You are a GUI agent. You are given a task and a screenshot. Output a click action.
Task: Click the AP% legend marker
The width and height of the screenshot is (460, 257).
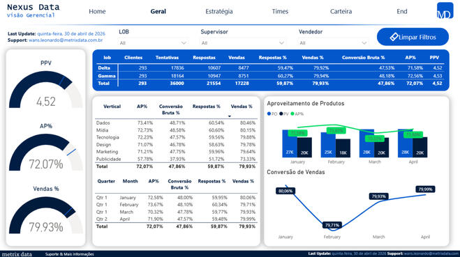click(292, 114)
